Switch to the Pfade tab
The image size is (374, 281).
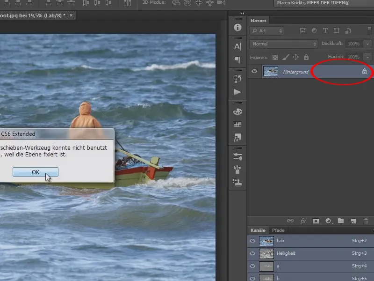point(278,230)
